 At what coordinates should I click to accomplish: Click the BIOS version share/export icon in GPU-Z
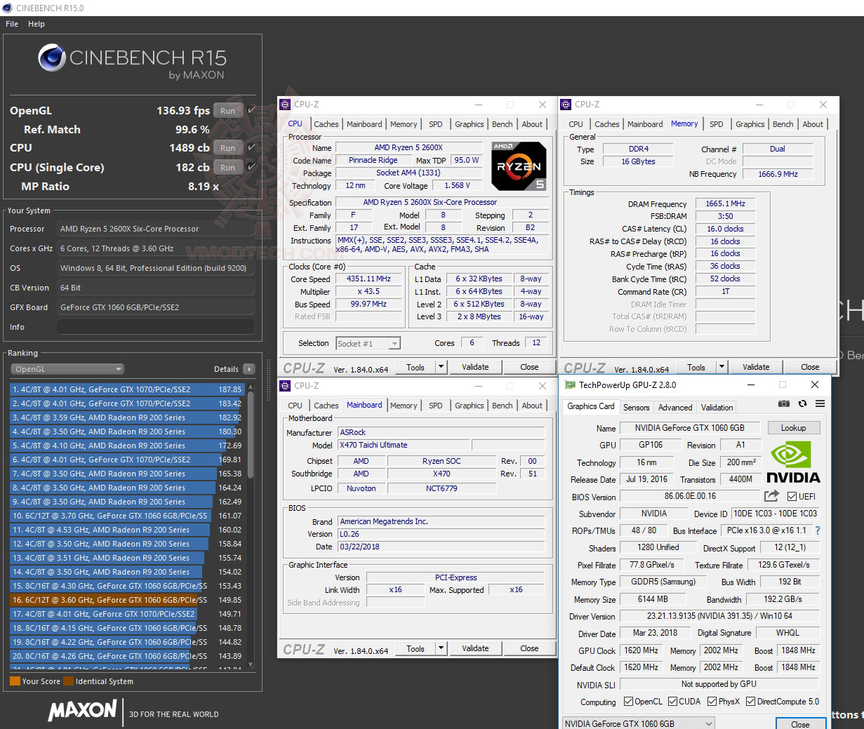pos(771,496)
